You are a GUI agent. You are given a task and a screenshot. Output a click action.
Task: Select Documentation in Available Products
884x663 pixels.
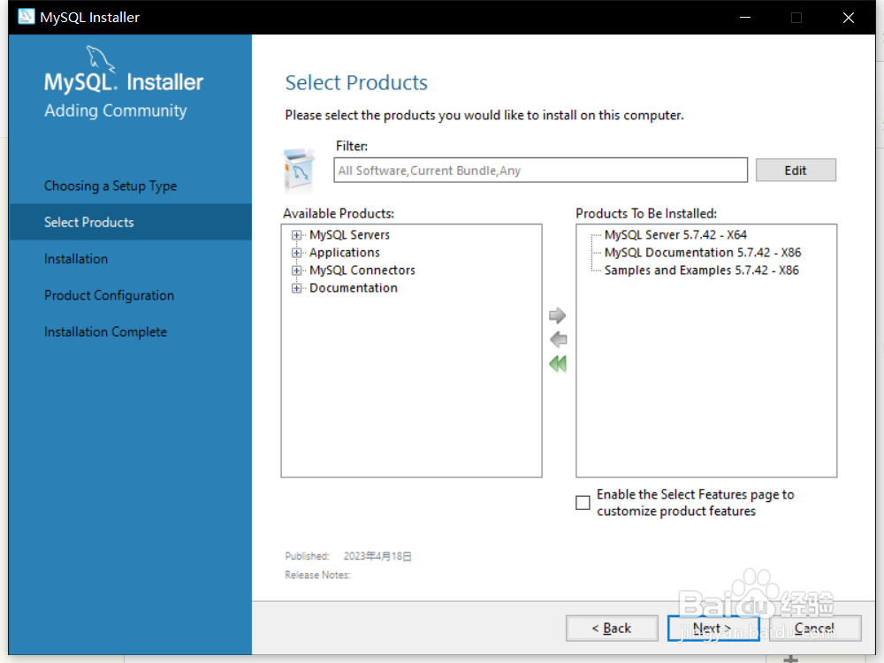pos(354,288)
